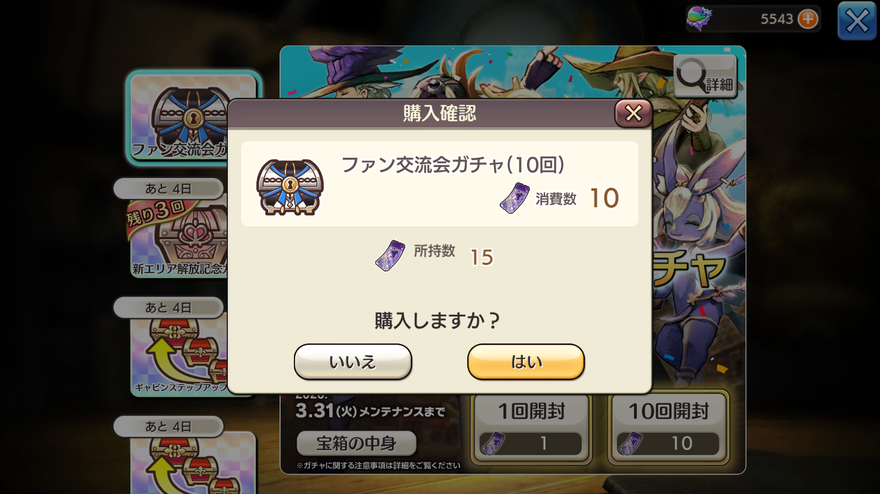
Task: Decline purchase with いいえ button
Action: pos(353,362)
